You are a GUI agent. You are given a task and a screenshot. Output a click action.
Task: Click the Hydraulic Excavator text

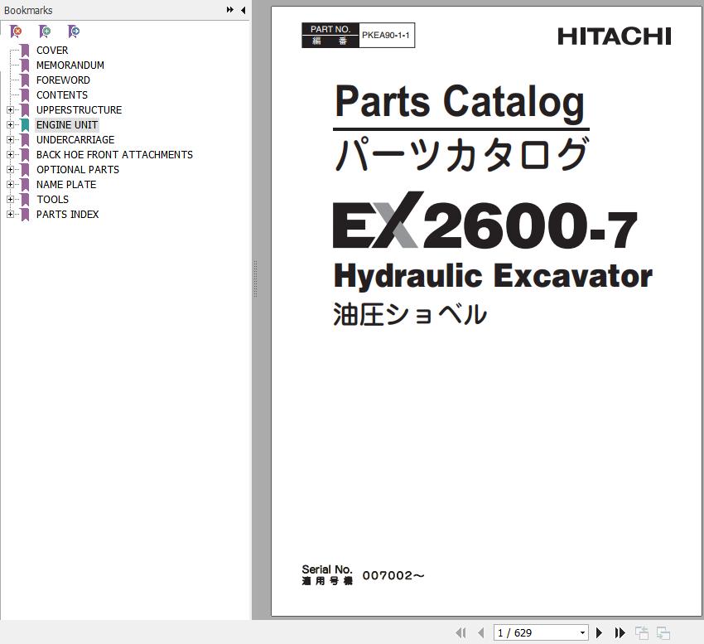pos(493,275)
